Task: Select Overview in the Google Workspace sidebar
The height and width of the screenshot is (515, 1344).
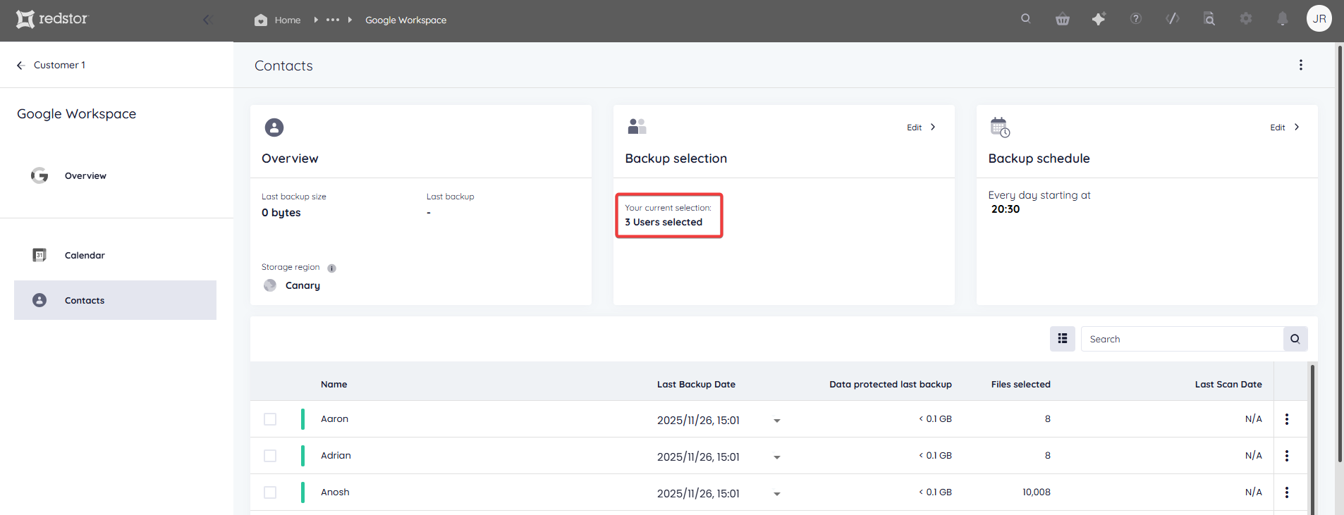Action: point(85,175)
